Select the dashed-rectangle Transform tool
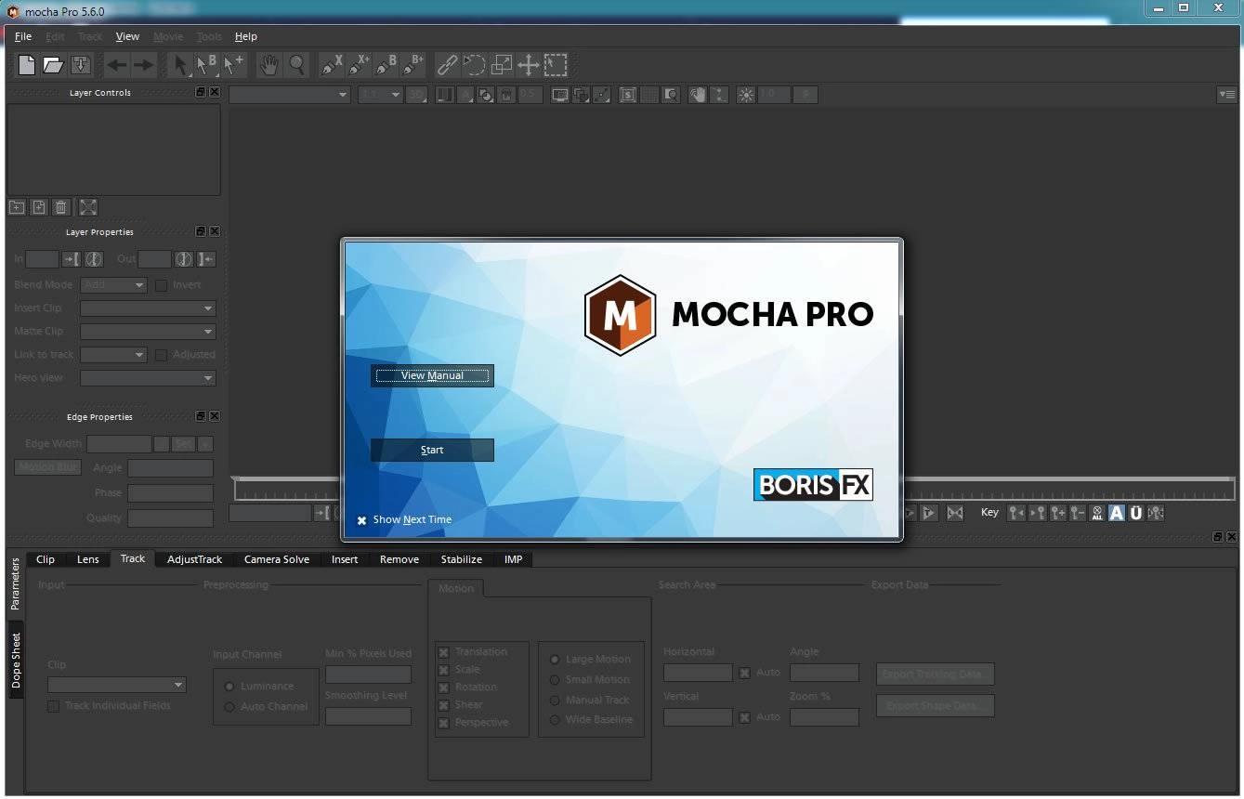This screenshot has height=799, width=1244. (556, 65)
